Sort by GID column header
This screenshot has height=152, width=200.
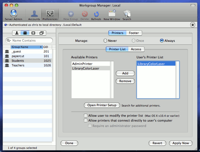47,47
